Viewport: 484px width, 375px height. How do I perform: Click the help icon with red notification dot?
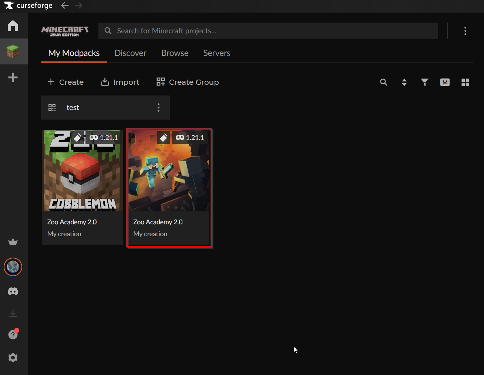[13, 334]
